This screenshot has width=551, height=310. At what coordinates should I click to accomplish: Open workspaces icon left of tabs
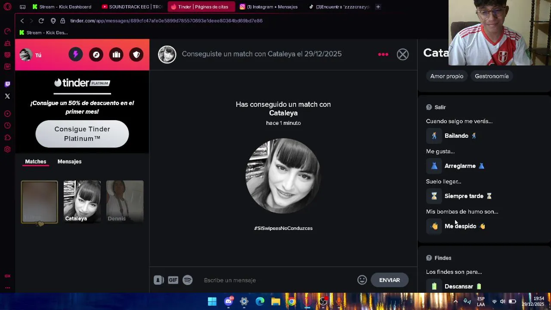point(23,7)
